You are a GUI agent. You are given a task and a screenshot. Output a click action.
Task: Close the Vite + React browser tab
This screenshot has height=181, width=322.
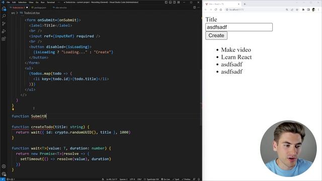click(238, 4)
